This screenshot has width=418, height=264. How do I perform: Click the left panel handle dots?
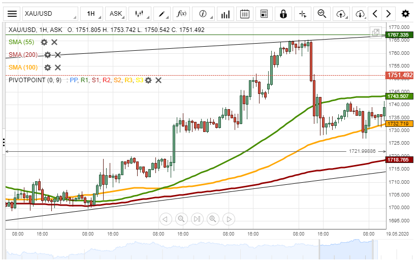(4, 142)
